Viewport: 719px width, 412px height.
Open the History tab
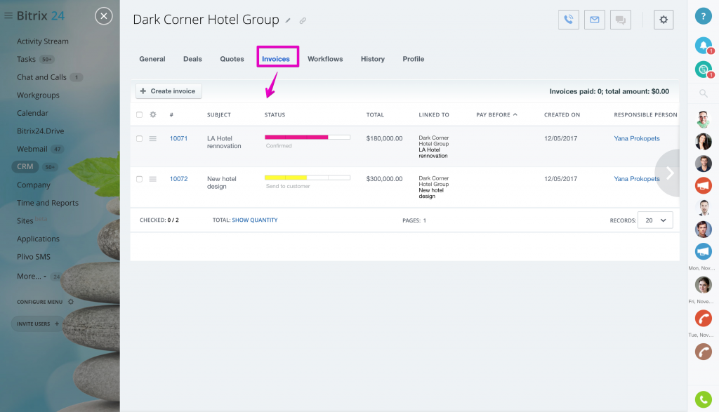coord(373,59)
